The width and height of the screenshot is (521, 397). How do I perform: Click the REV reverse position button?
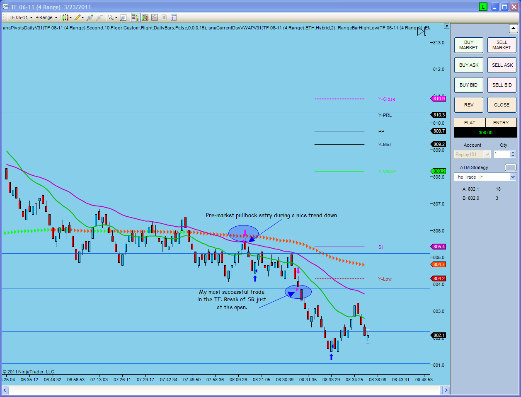pyautogui.click(x=469, y=105)
